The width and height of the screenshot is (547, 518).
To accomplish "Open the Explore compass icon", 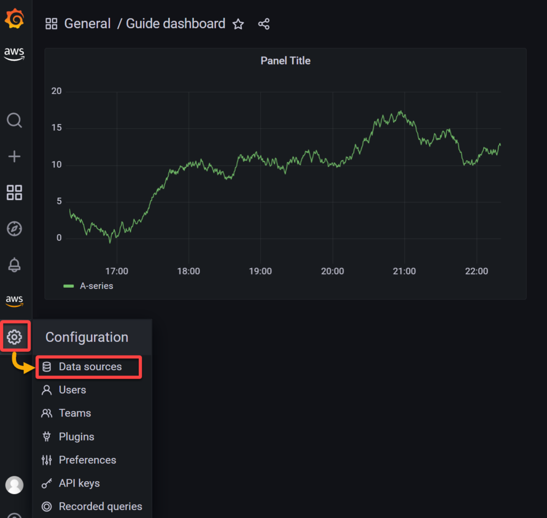I will point(14,229).
